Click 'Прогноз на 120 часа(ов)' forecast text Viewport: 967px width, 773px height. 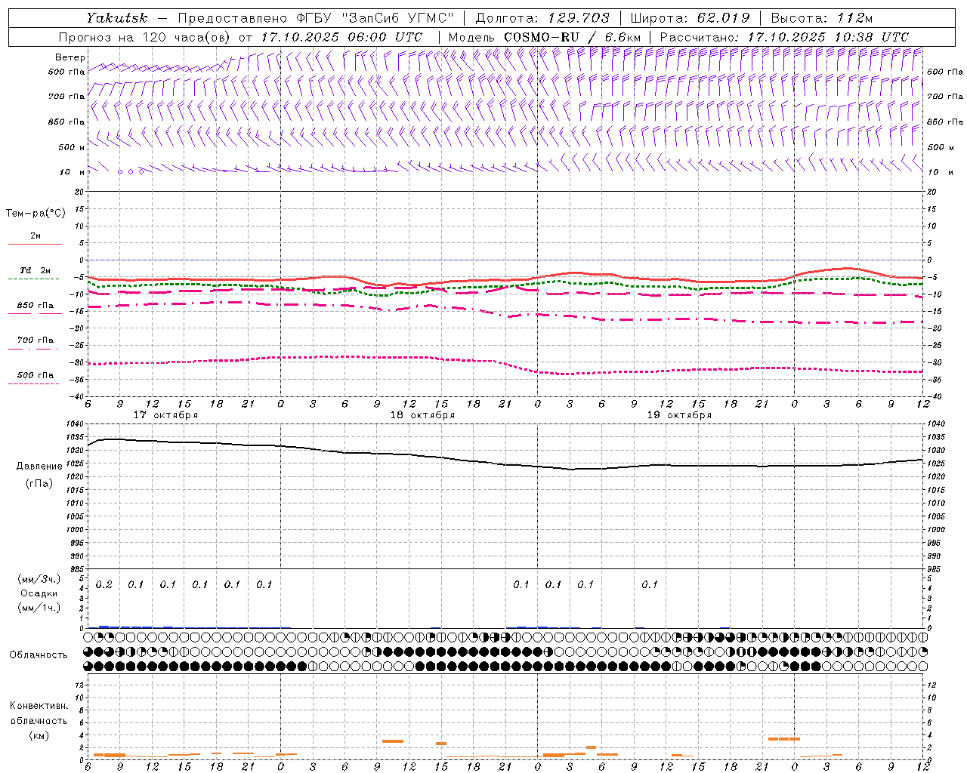(x=147, y=37)
